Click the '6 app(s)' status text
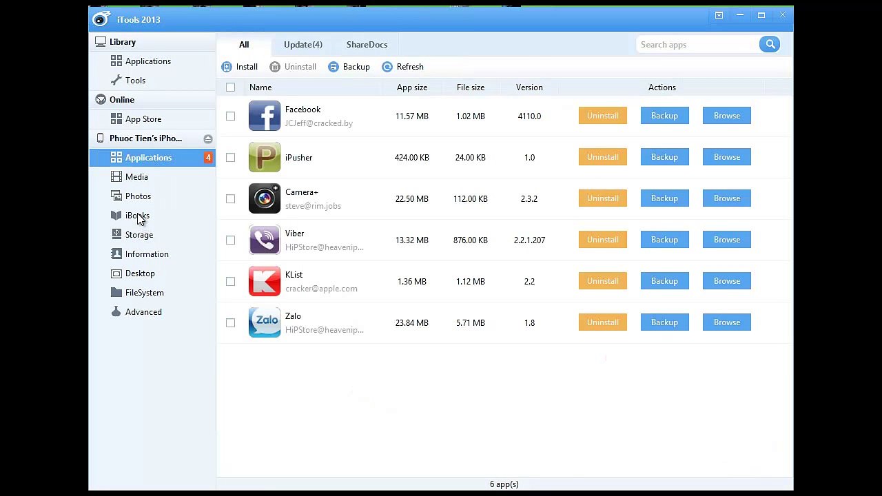Viewport: 882px width, 496px height. click(x=504, y=484)
